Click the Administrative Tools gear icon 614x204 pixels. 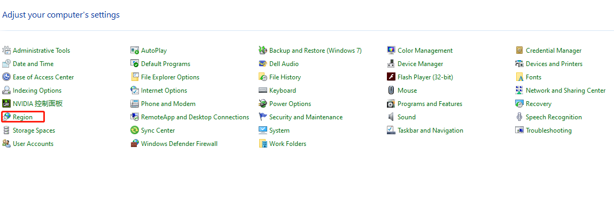[x=6, y=50]
